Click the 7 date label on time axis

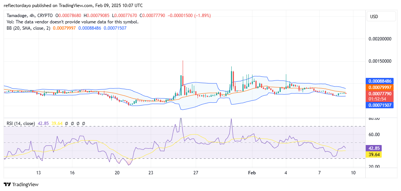pos(320,173)
